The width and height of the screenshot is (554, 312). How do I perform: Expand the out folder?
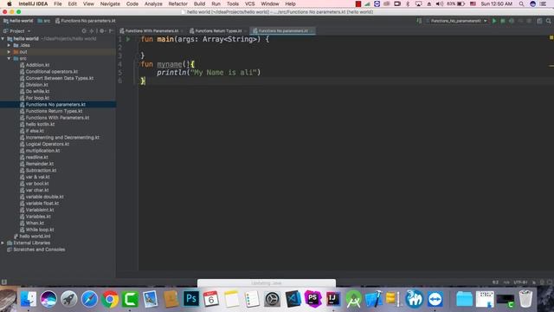(9, 52)
